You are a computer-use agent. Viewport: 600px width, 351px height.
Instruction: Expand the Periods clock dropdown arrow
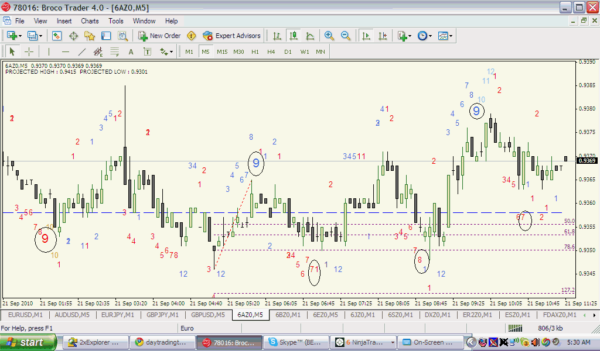pos(431,36)
